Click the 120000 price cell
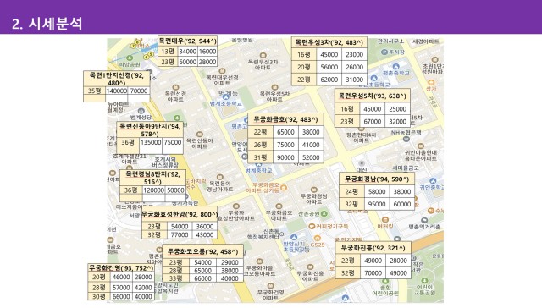Screen dimensions: 542x308 point(154,190)
